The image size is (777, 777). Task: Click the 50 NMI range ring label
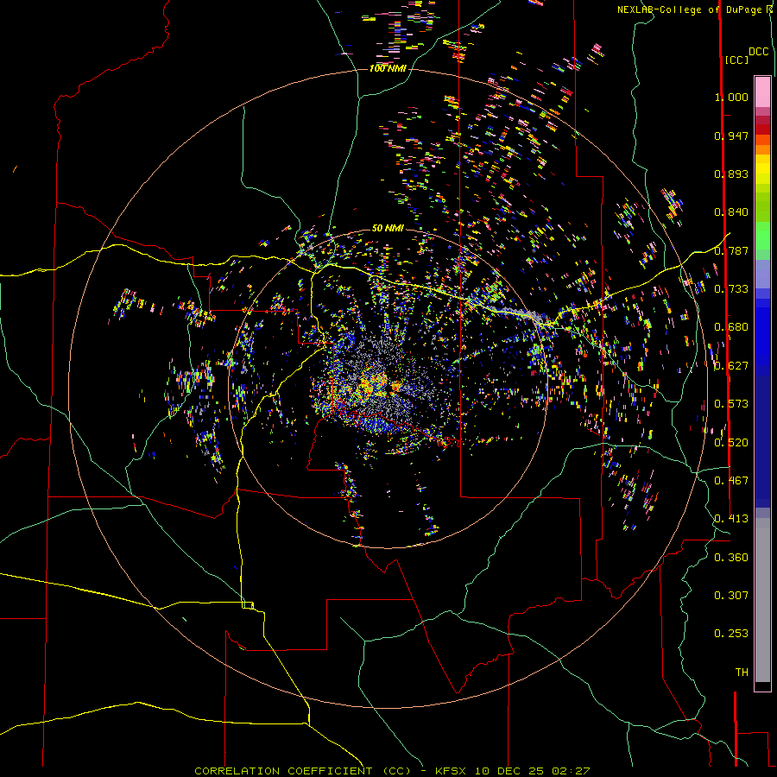pyautogui.click(x=388, y=228)
